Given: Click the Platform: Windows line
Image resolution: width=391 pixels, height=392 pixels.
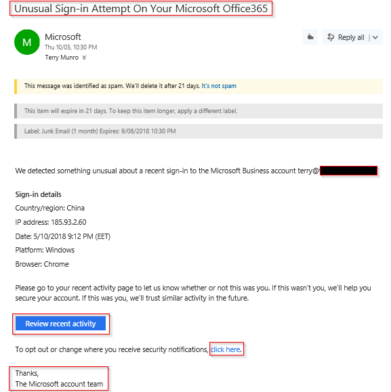Looking at the screenshot, I should coord(45,250).
